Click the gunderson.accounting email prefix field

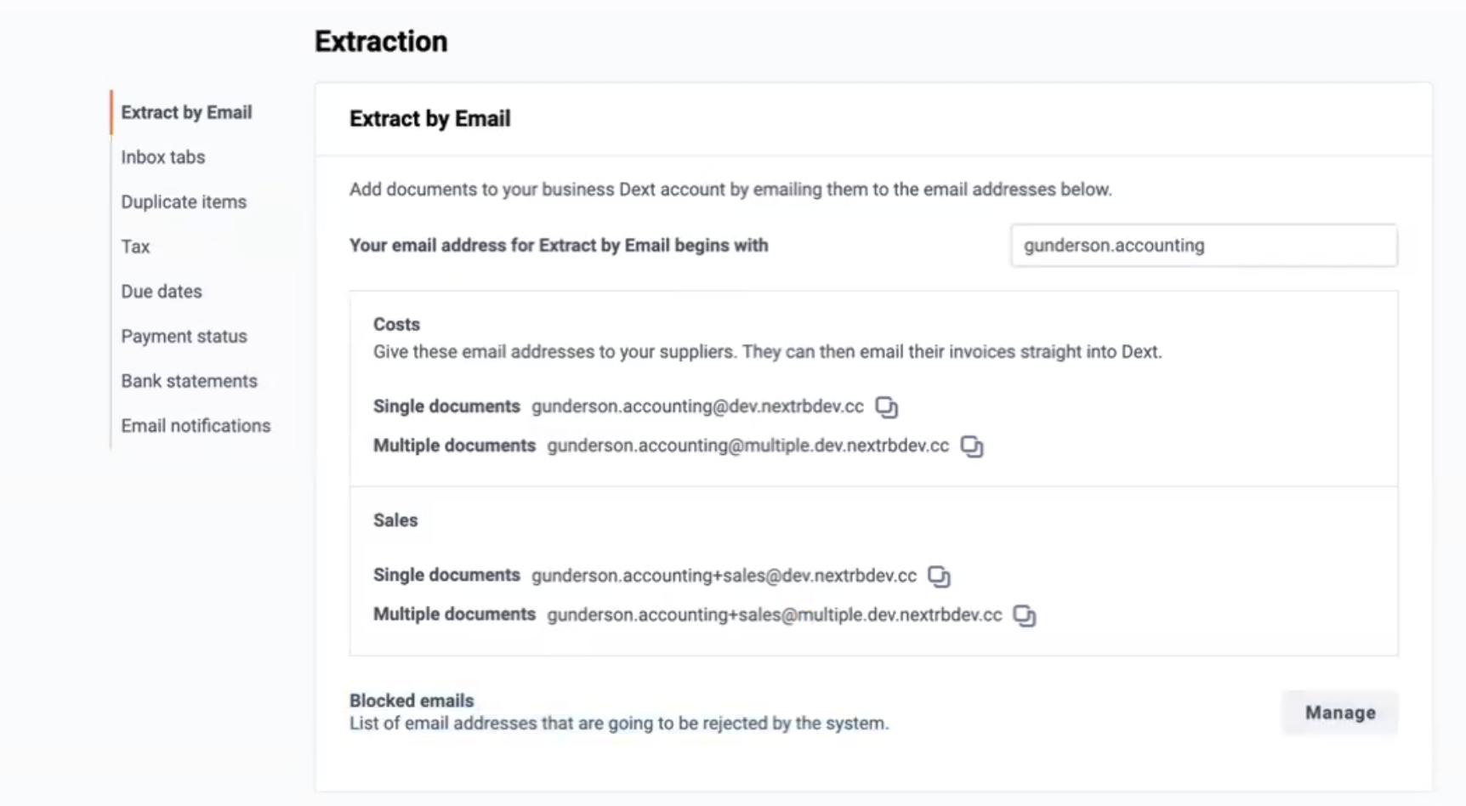[x=1204, y=246]
